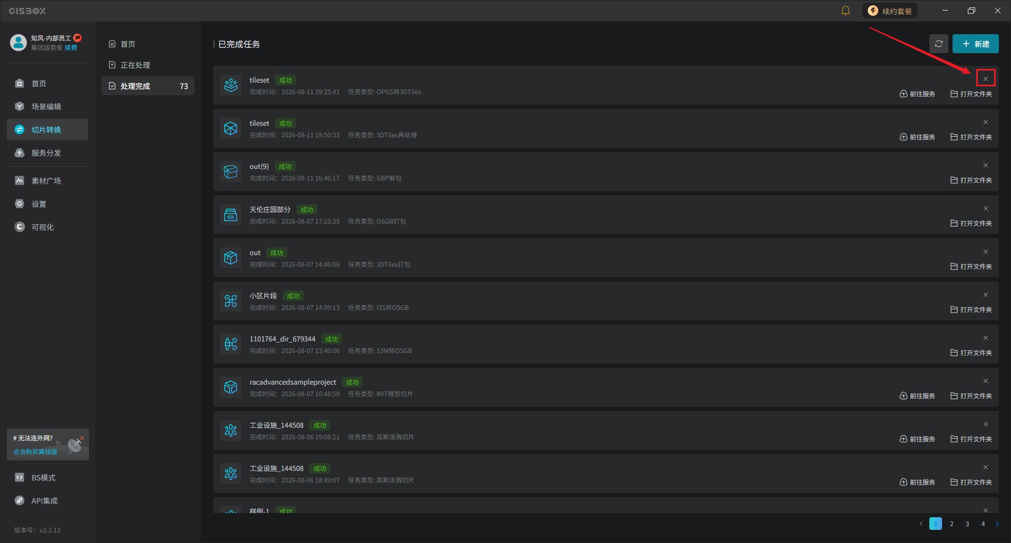
Task: Click the 3DTiles再处理 task type icon
Action: [231, 128]
